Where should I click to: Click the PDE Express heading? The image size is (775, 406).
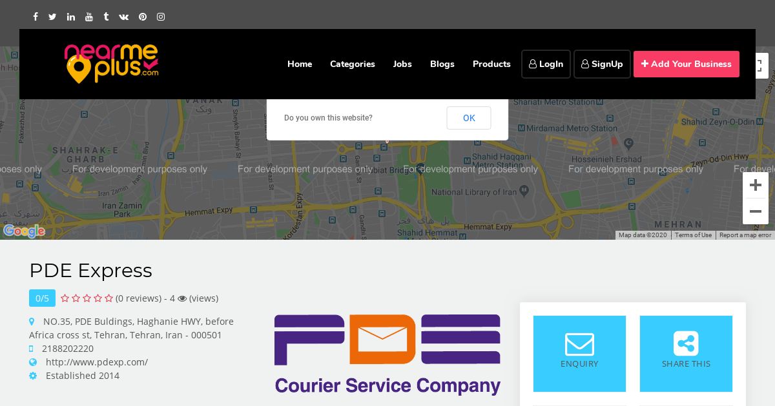pos(90,271)
